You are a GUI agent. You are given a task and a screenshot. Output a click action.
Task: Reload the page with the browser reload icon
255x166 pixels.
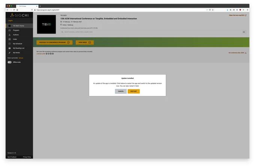pyautogui.click(x=14, y=10)
